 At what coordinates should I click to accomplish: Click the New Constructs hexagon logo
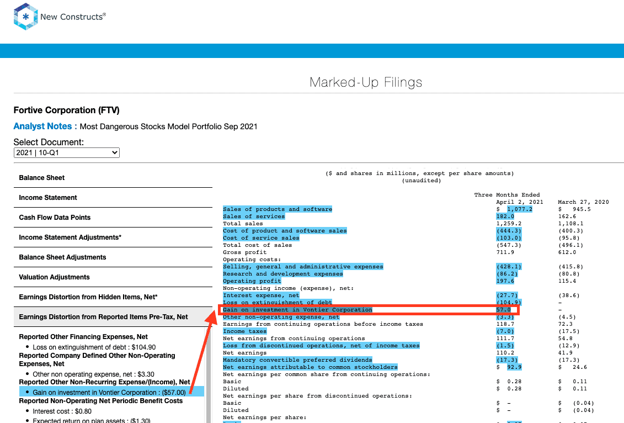tap(26, 17)
